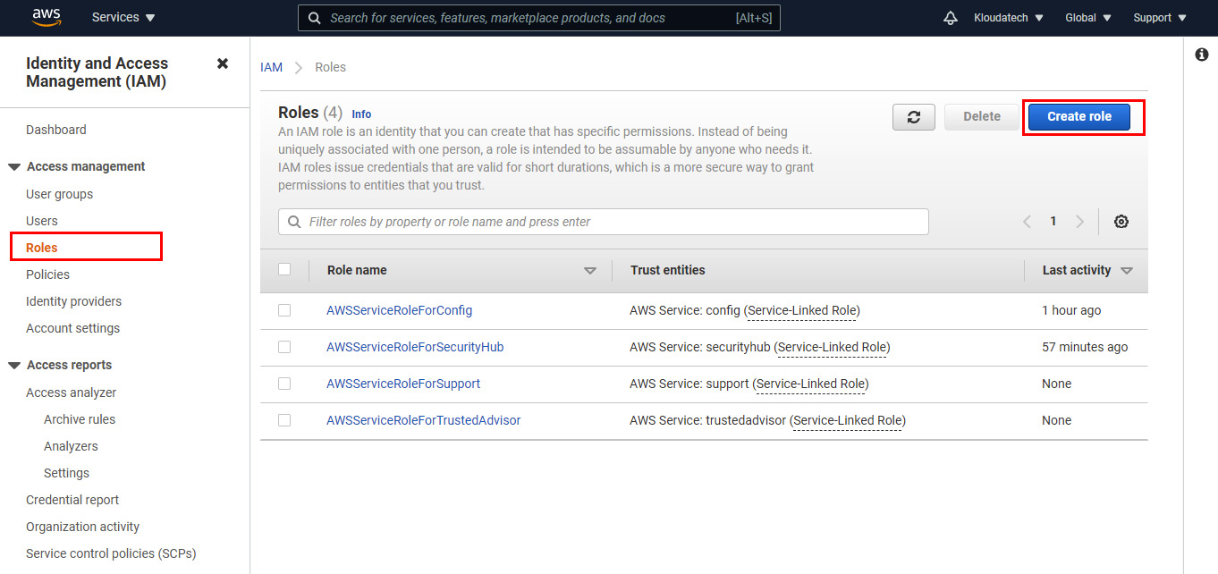
Task: Focus the Filter roles input field
Action: click(604, 222)
